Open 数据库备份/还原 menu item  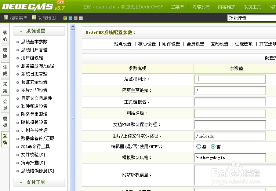click(37, 139)
